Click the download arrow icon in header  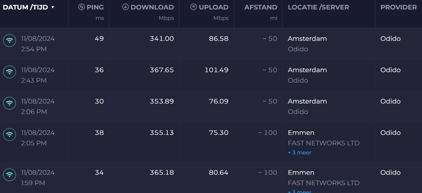click(x=125, y=7)
